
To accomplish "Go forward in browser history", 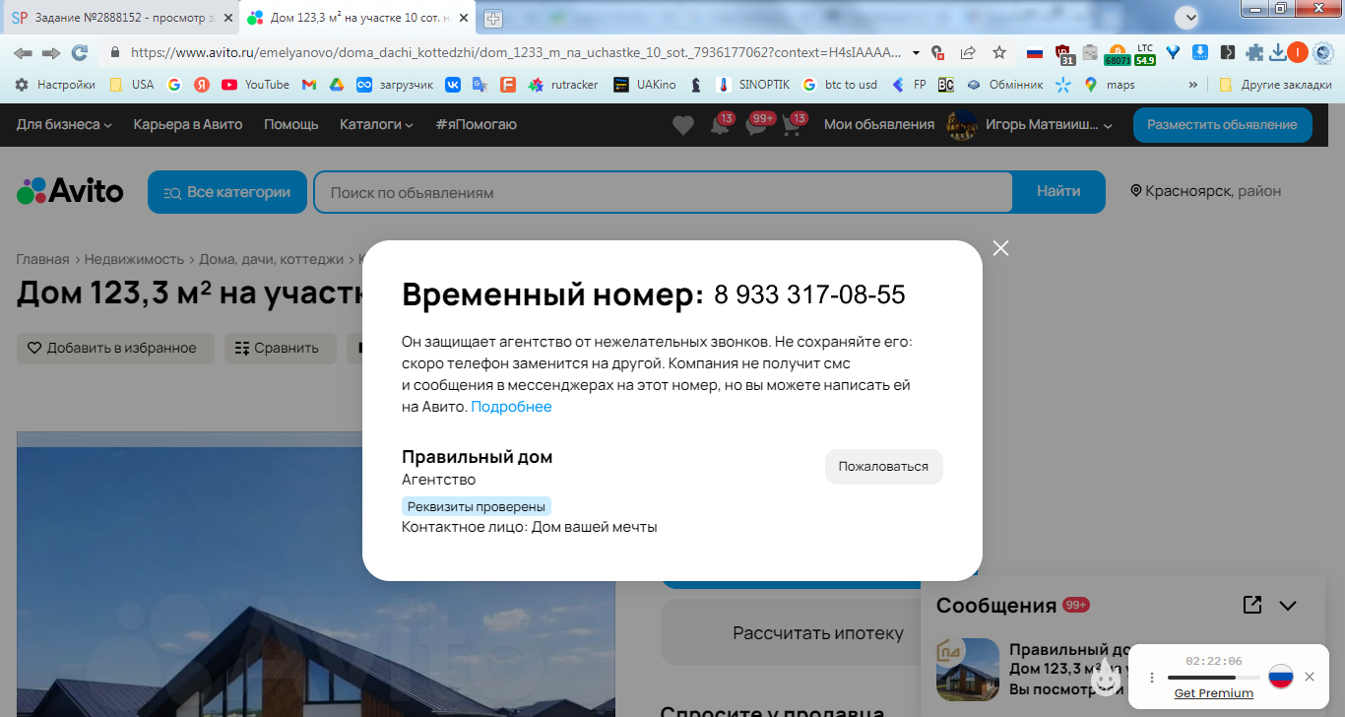I will pos(51,52).
